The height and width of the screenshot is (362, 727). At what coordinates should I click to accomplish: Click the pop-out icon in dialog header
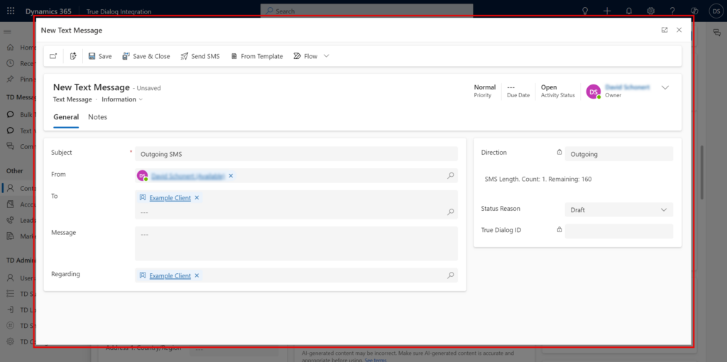(665, 30)
